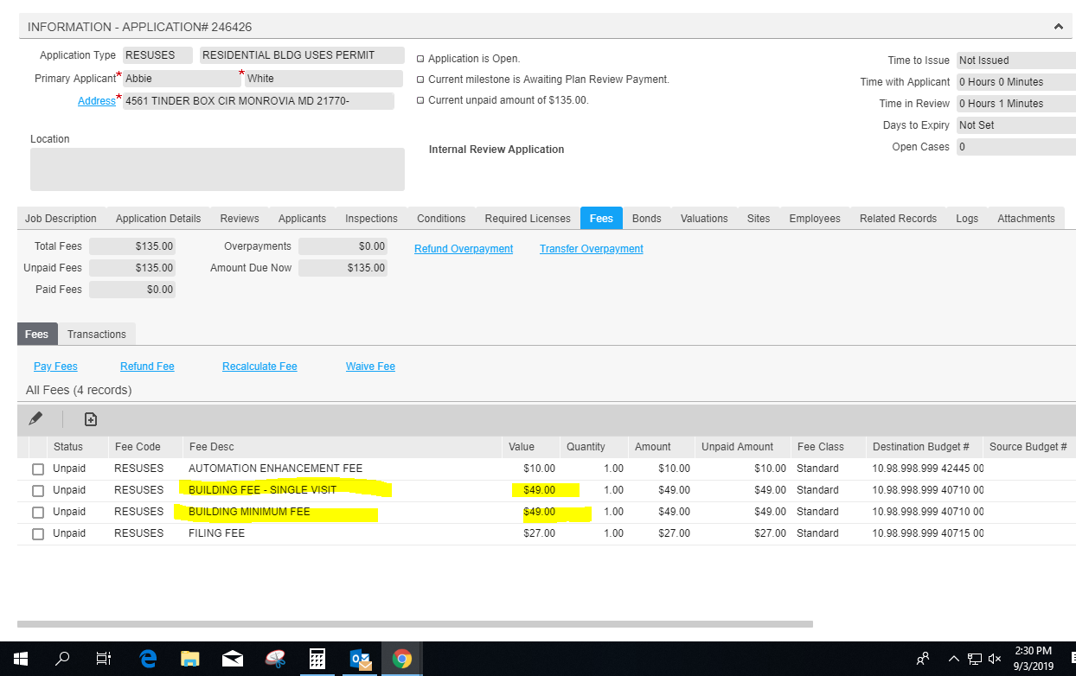Open Windows Start menu
This screenshot has height=676, width=1076.
(x=20, y=659)
